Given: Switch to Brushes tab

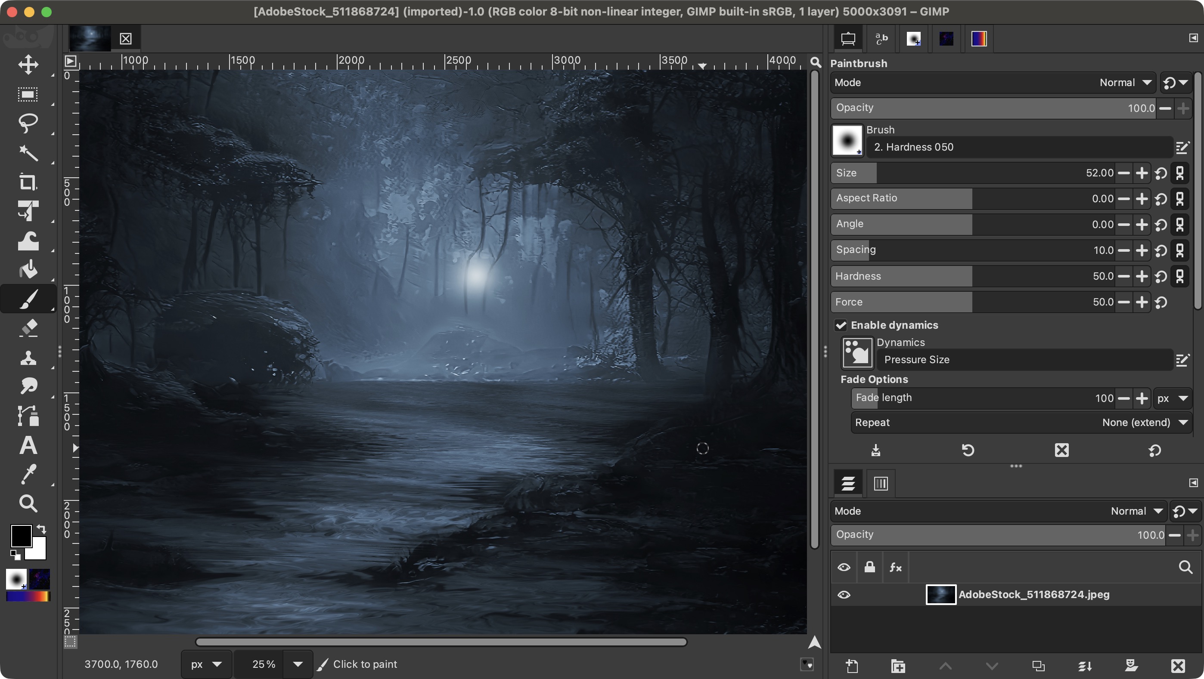Looking at the screenshot, I should pyautogui.click(x=914, y=39).
